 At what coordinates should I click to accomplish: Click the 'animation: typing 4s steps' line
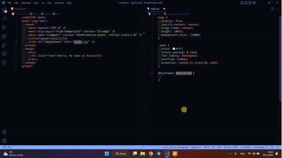(189, 63)
